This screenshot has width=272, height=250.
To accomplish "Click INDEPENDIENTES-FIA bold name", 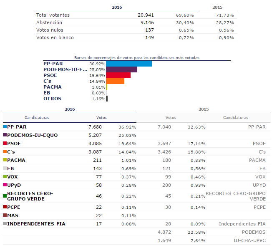I will point(36,224).
